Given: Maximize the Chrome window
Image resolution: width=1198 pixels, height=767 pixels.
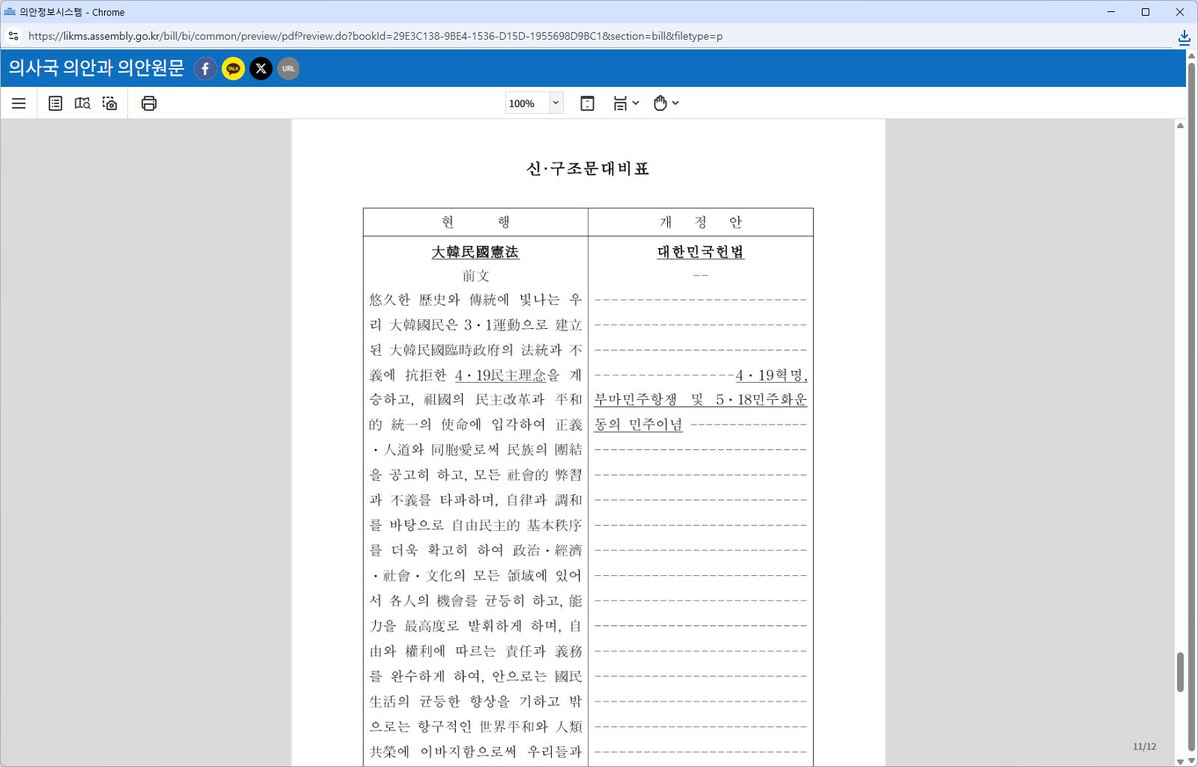Looking at the screenshot, I should [x=1145, y=11].
